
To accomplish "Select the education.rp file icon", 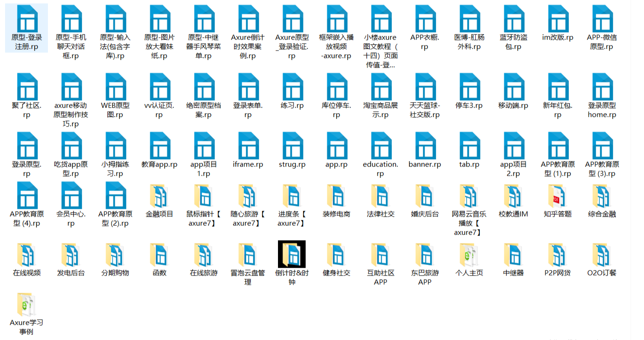I will 381,145.
